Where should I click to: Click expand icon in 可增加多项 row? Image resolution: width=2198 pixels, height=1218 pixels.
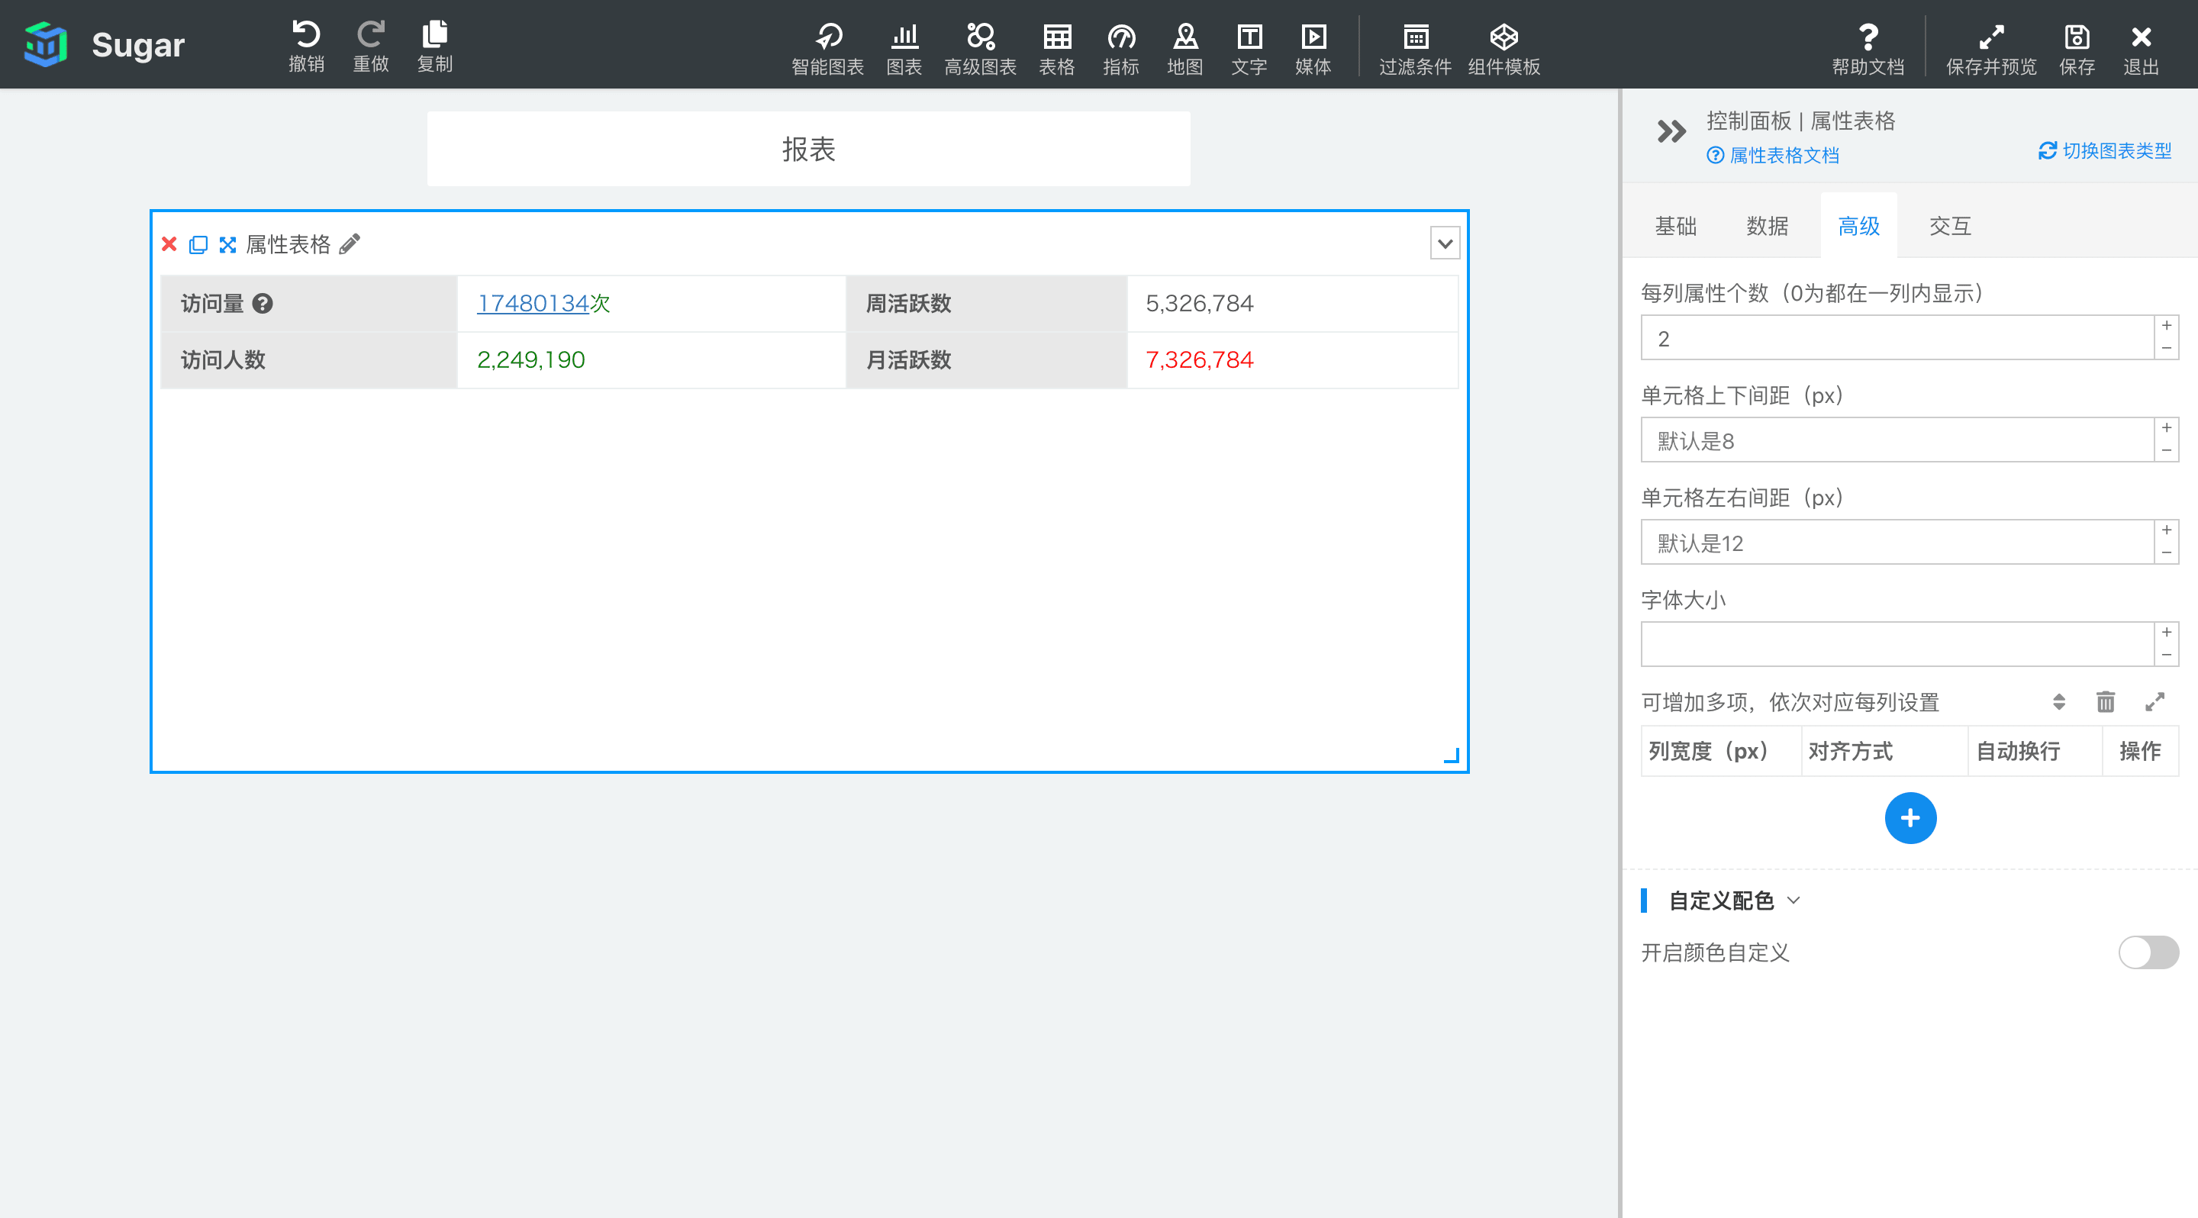(2153, 704)
